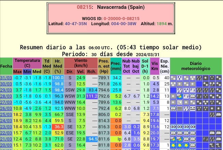Screen dimensions: 223x150
Task: Click the Diario meteorológico header
Action: pyautogui.click(x=196, y=66)
